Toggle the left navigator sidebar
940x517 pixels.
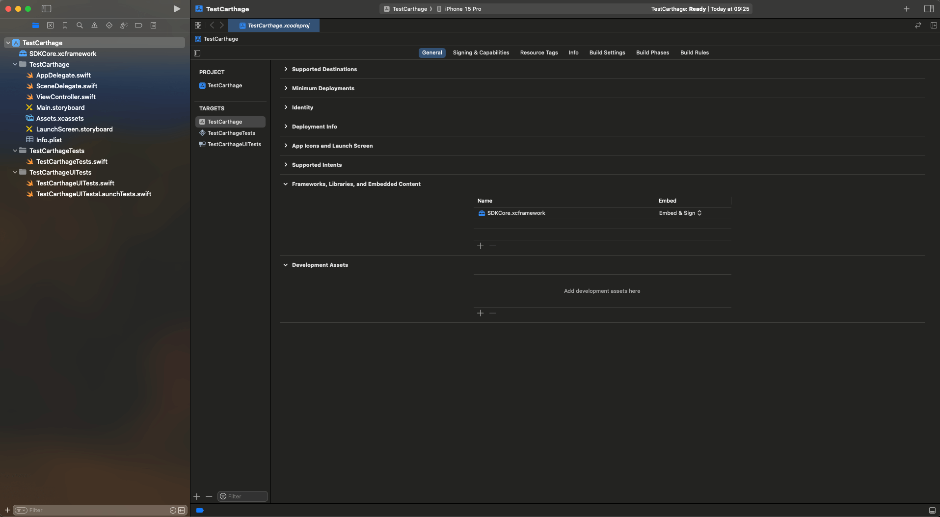(46, 9)
